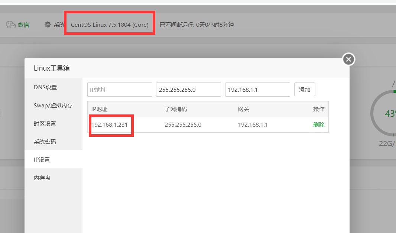The width and height of the screenshot is (396, 233).
Task: Select the 系统密码 tab
Action: 53,142
